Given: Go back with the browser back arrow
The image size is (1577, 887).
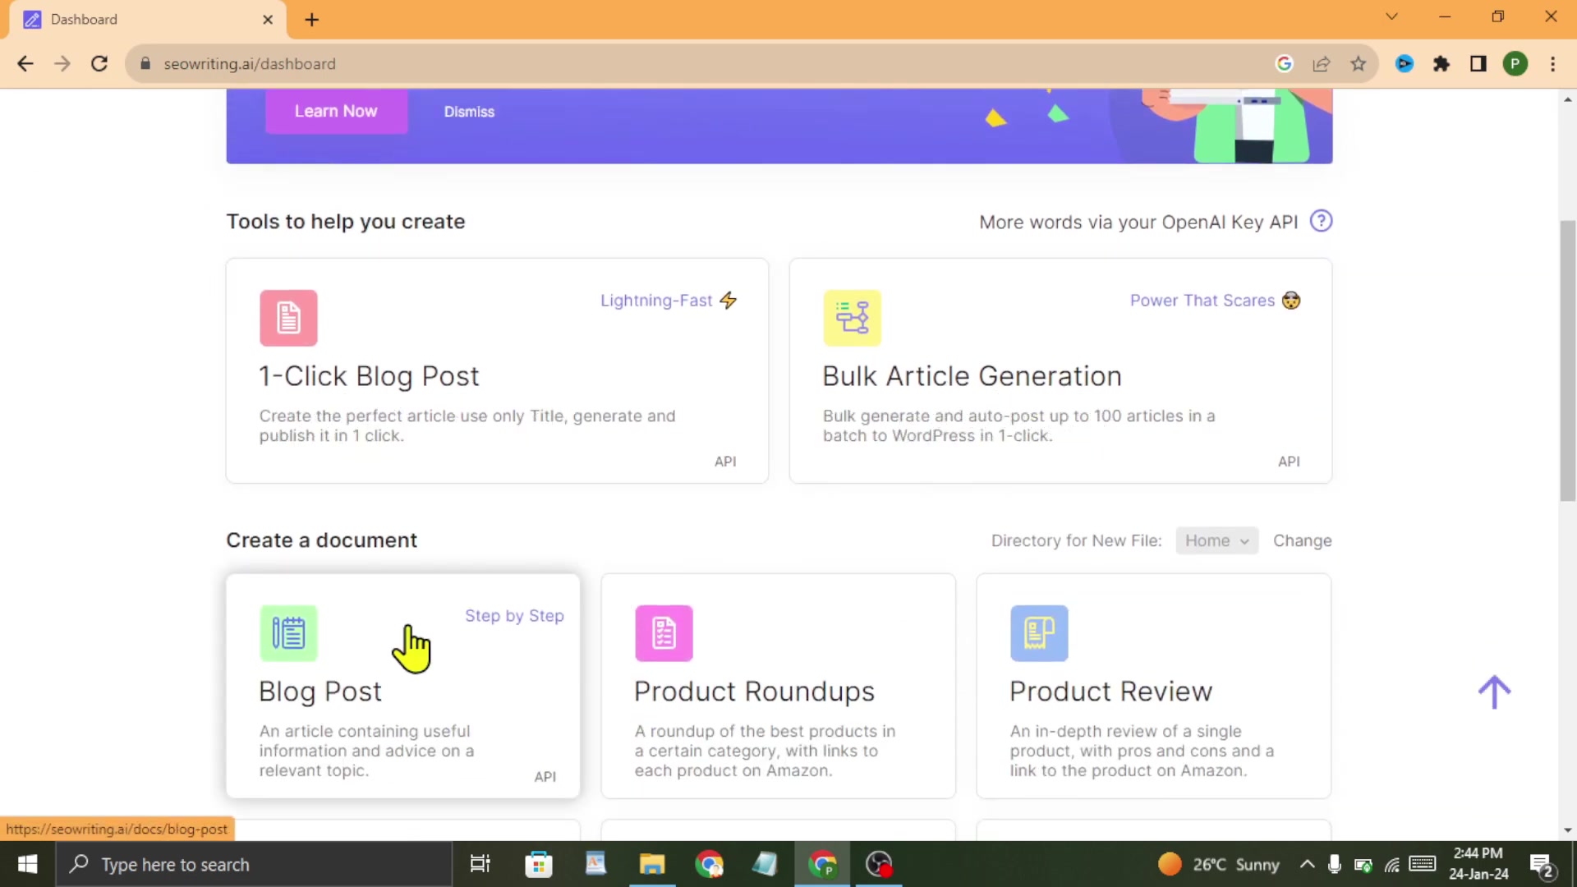Looking at the screenshot, I should [x=25, y=64].
